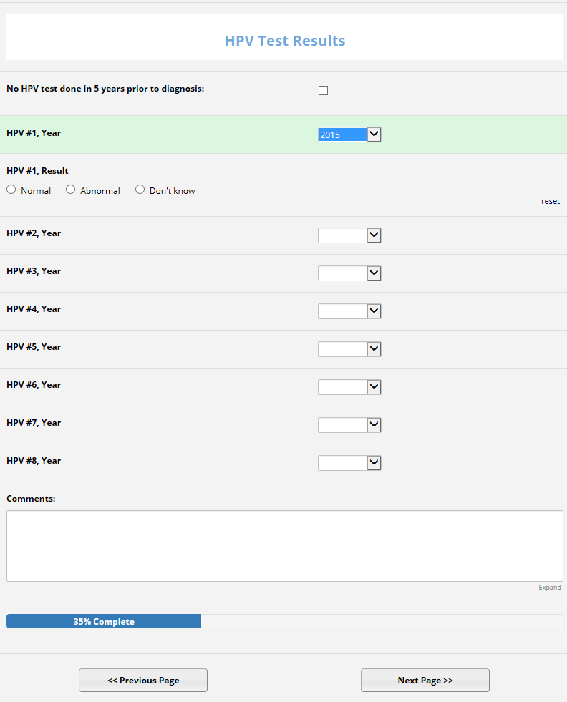Viewport: 567px width, 702px height.
Task: Click the HPV Test Results heading
Action: tap(285, 41)
